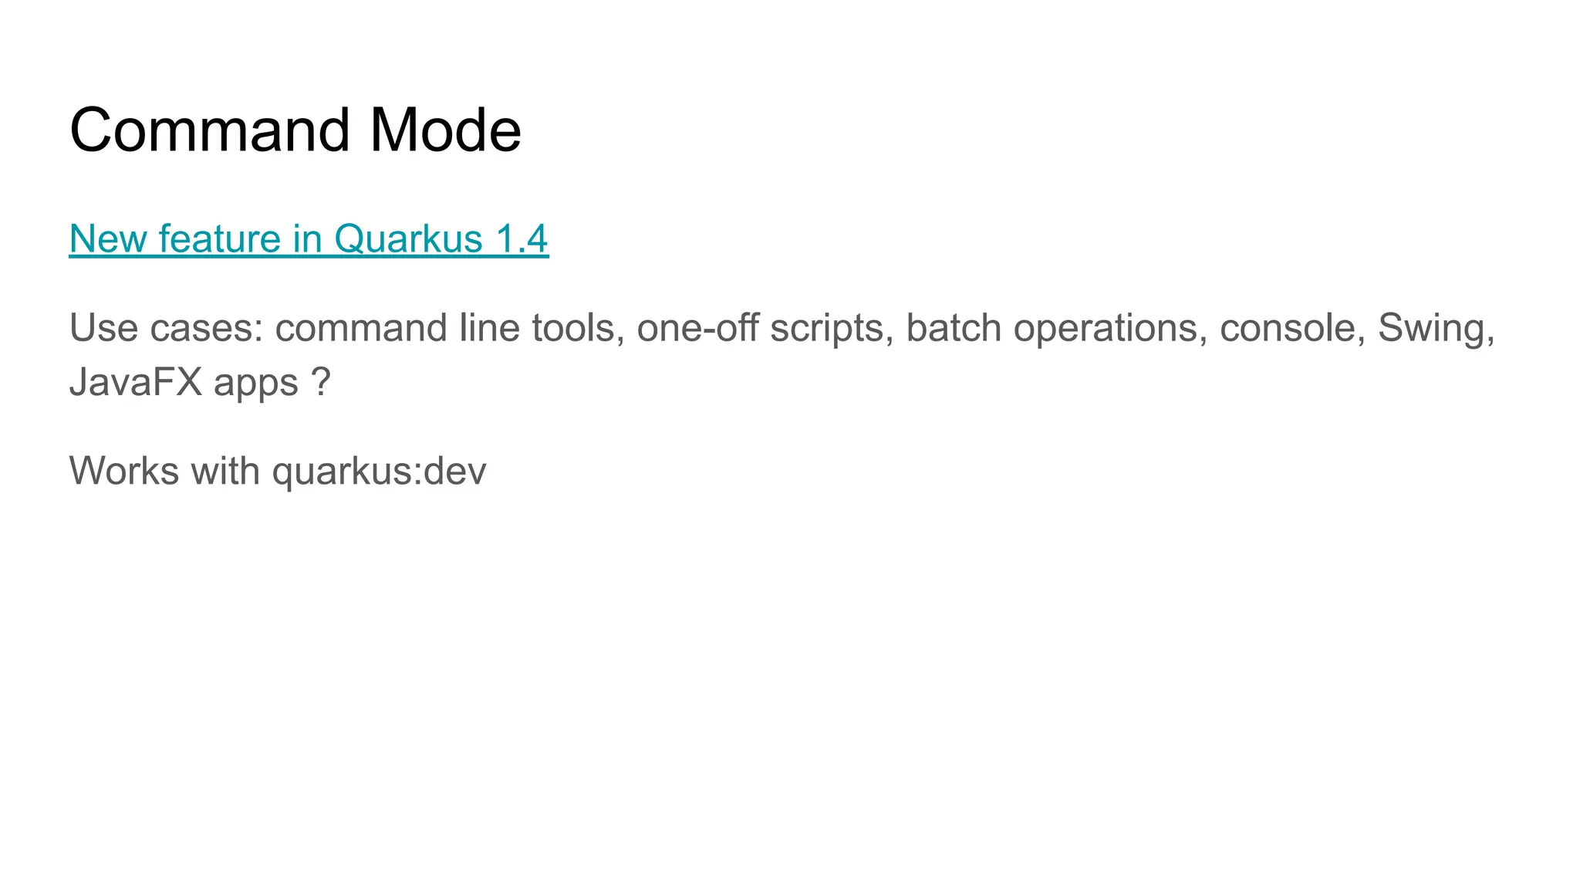The width and height of the screenshot is (1580, 889).
Task: Click the word "feature" in the hyperlink
Action: (x=219, y=238)
